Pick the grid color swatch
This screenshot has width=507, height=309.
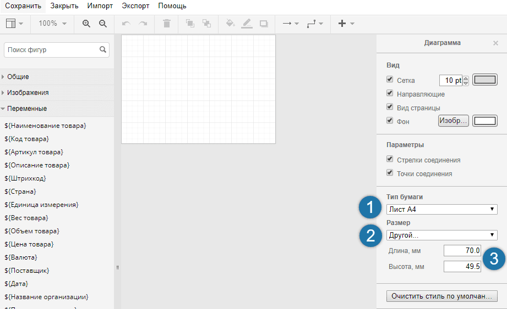pyautogui.click(x=484, y=80)
